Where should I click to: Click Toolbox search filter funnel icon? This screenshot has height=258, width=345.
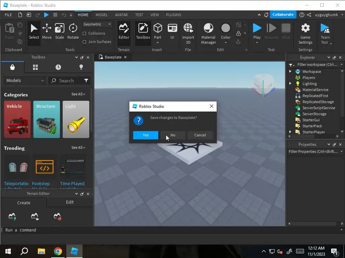86,81
